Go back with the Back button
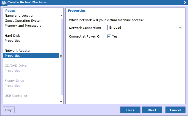The image size is (188, 116). tap(130, 110)
